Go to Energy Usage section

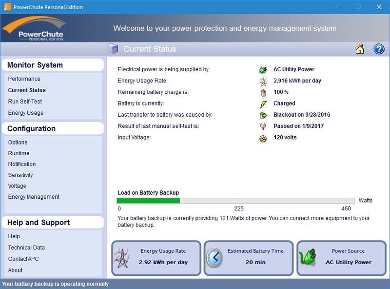[x=26, y=113]
